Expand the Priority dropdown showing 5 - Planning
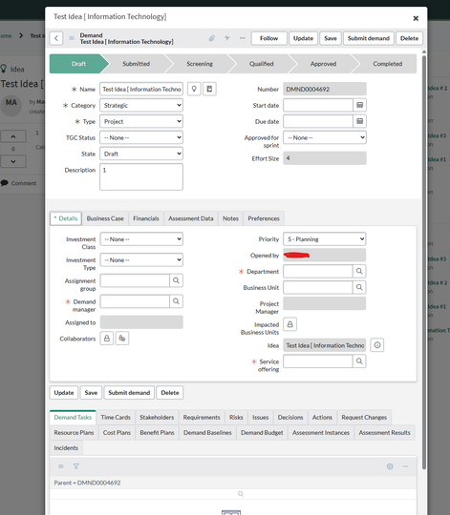Viewport: 450px width, 515px height. pyautogui.click(x=325, y=239)
